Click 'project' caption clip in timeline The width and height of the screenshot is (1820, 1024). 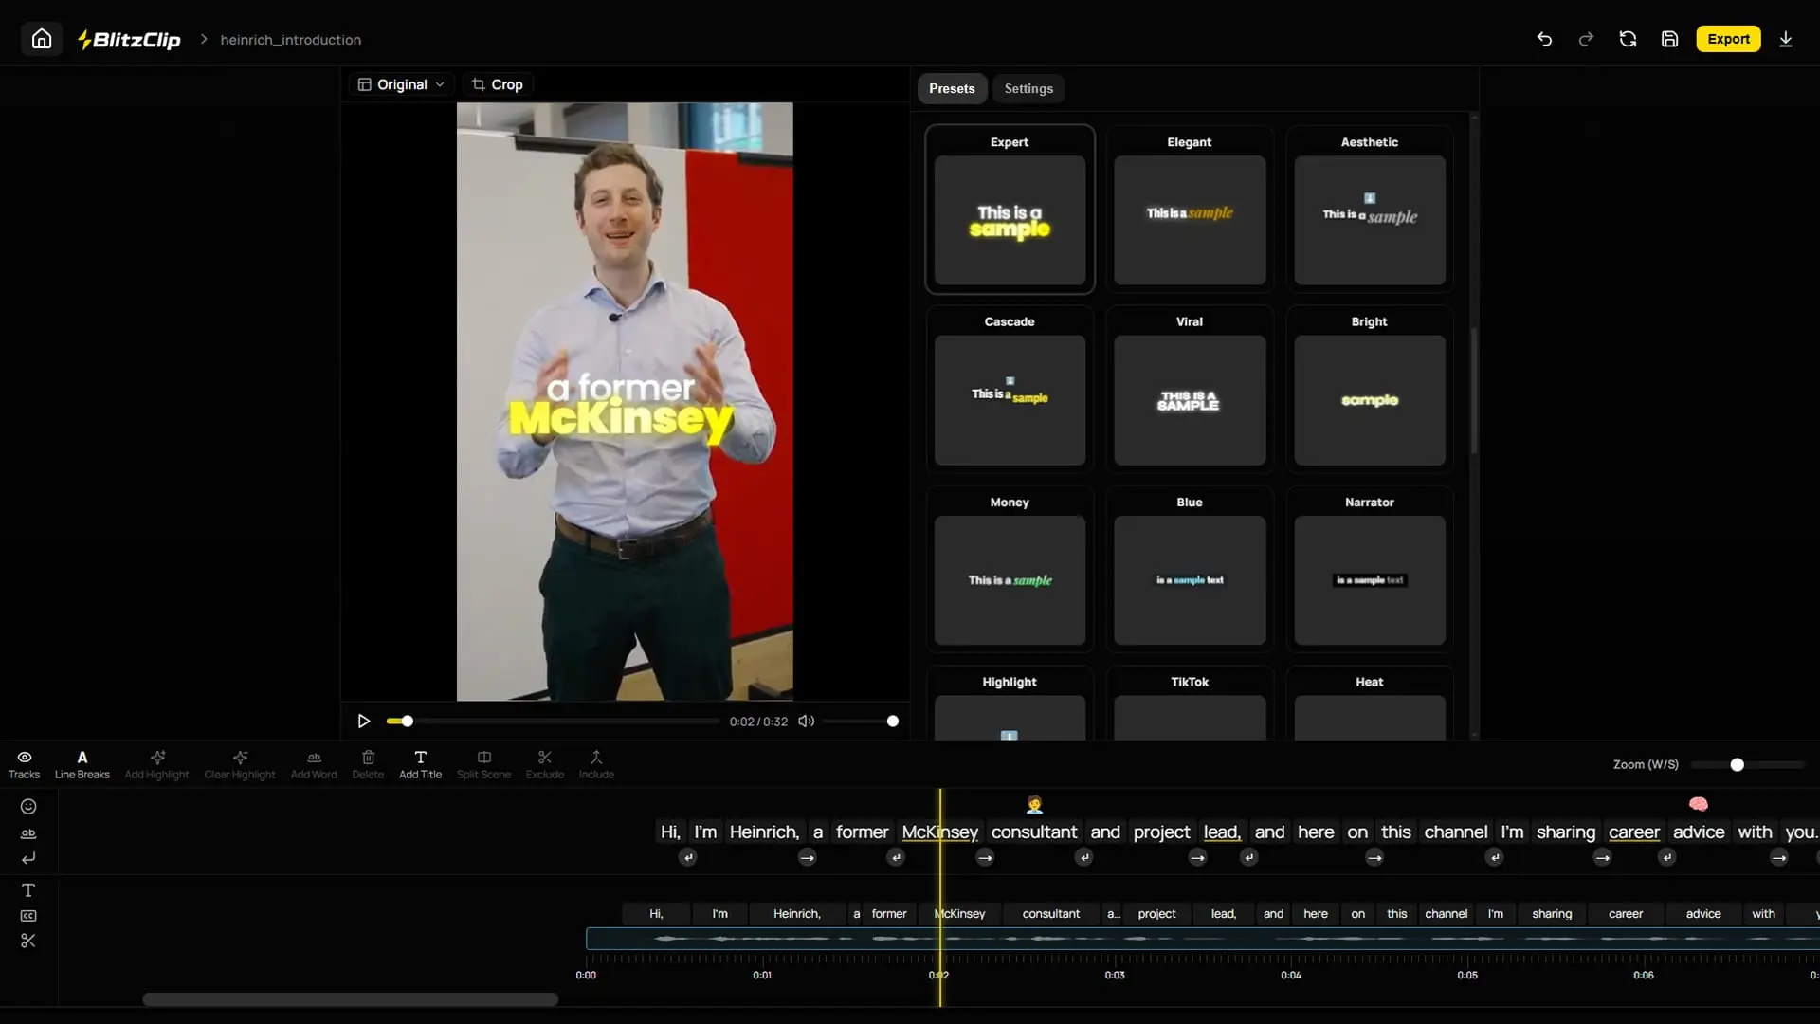tap(1156, 914)
